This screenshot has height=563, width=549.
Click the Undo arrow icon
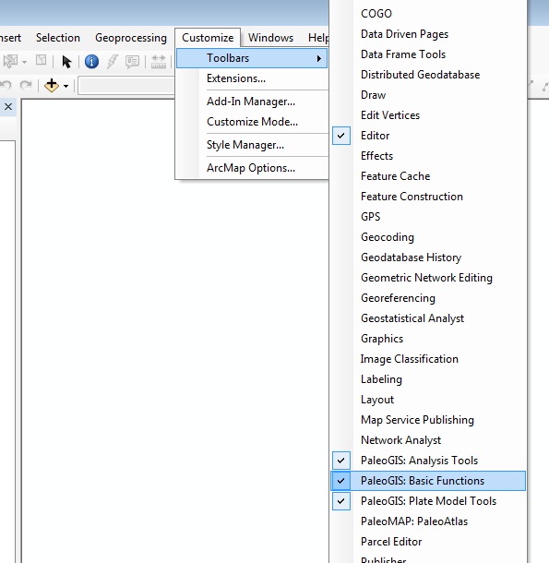[x=6, y=86]
